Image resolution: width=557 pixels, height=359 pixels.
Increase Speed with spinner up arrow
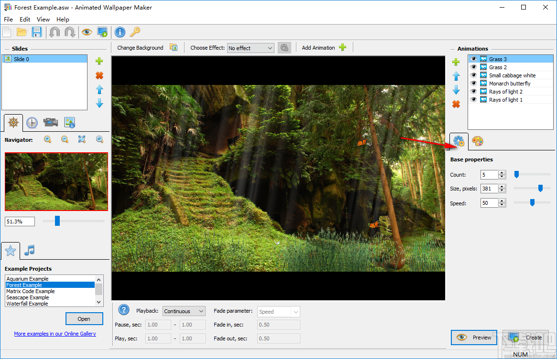click(502, 201)
